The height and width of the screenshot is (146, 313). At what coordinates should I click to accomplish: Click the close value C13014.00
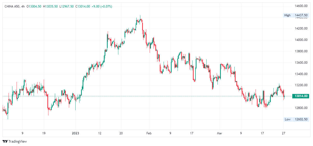pos(83,6)
